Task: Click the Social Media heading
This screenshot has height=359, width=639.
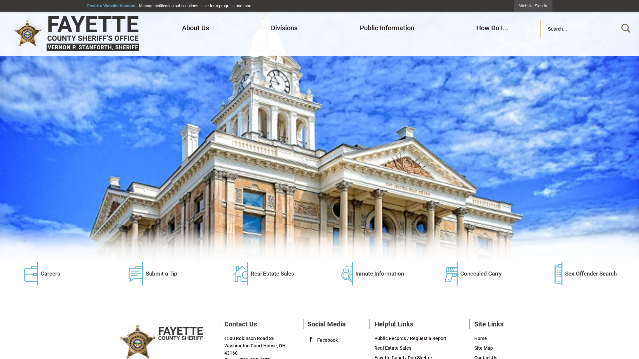Action: point(326,324)
